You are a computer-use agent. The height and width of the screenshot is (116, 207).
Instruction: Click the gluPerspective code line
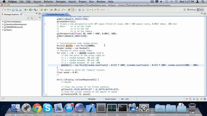87,34
